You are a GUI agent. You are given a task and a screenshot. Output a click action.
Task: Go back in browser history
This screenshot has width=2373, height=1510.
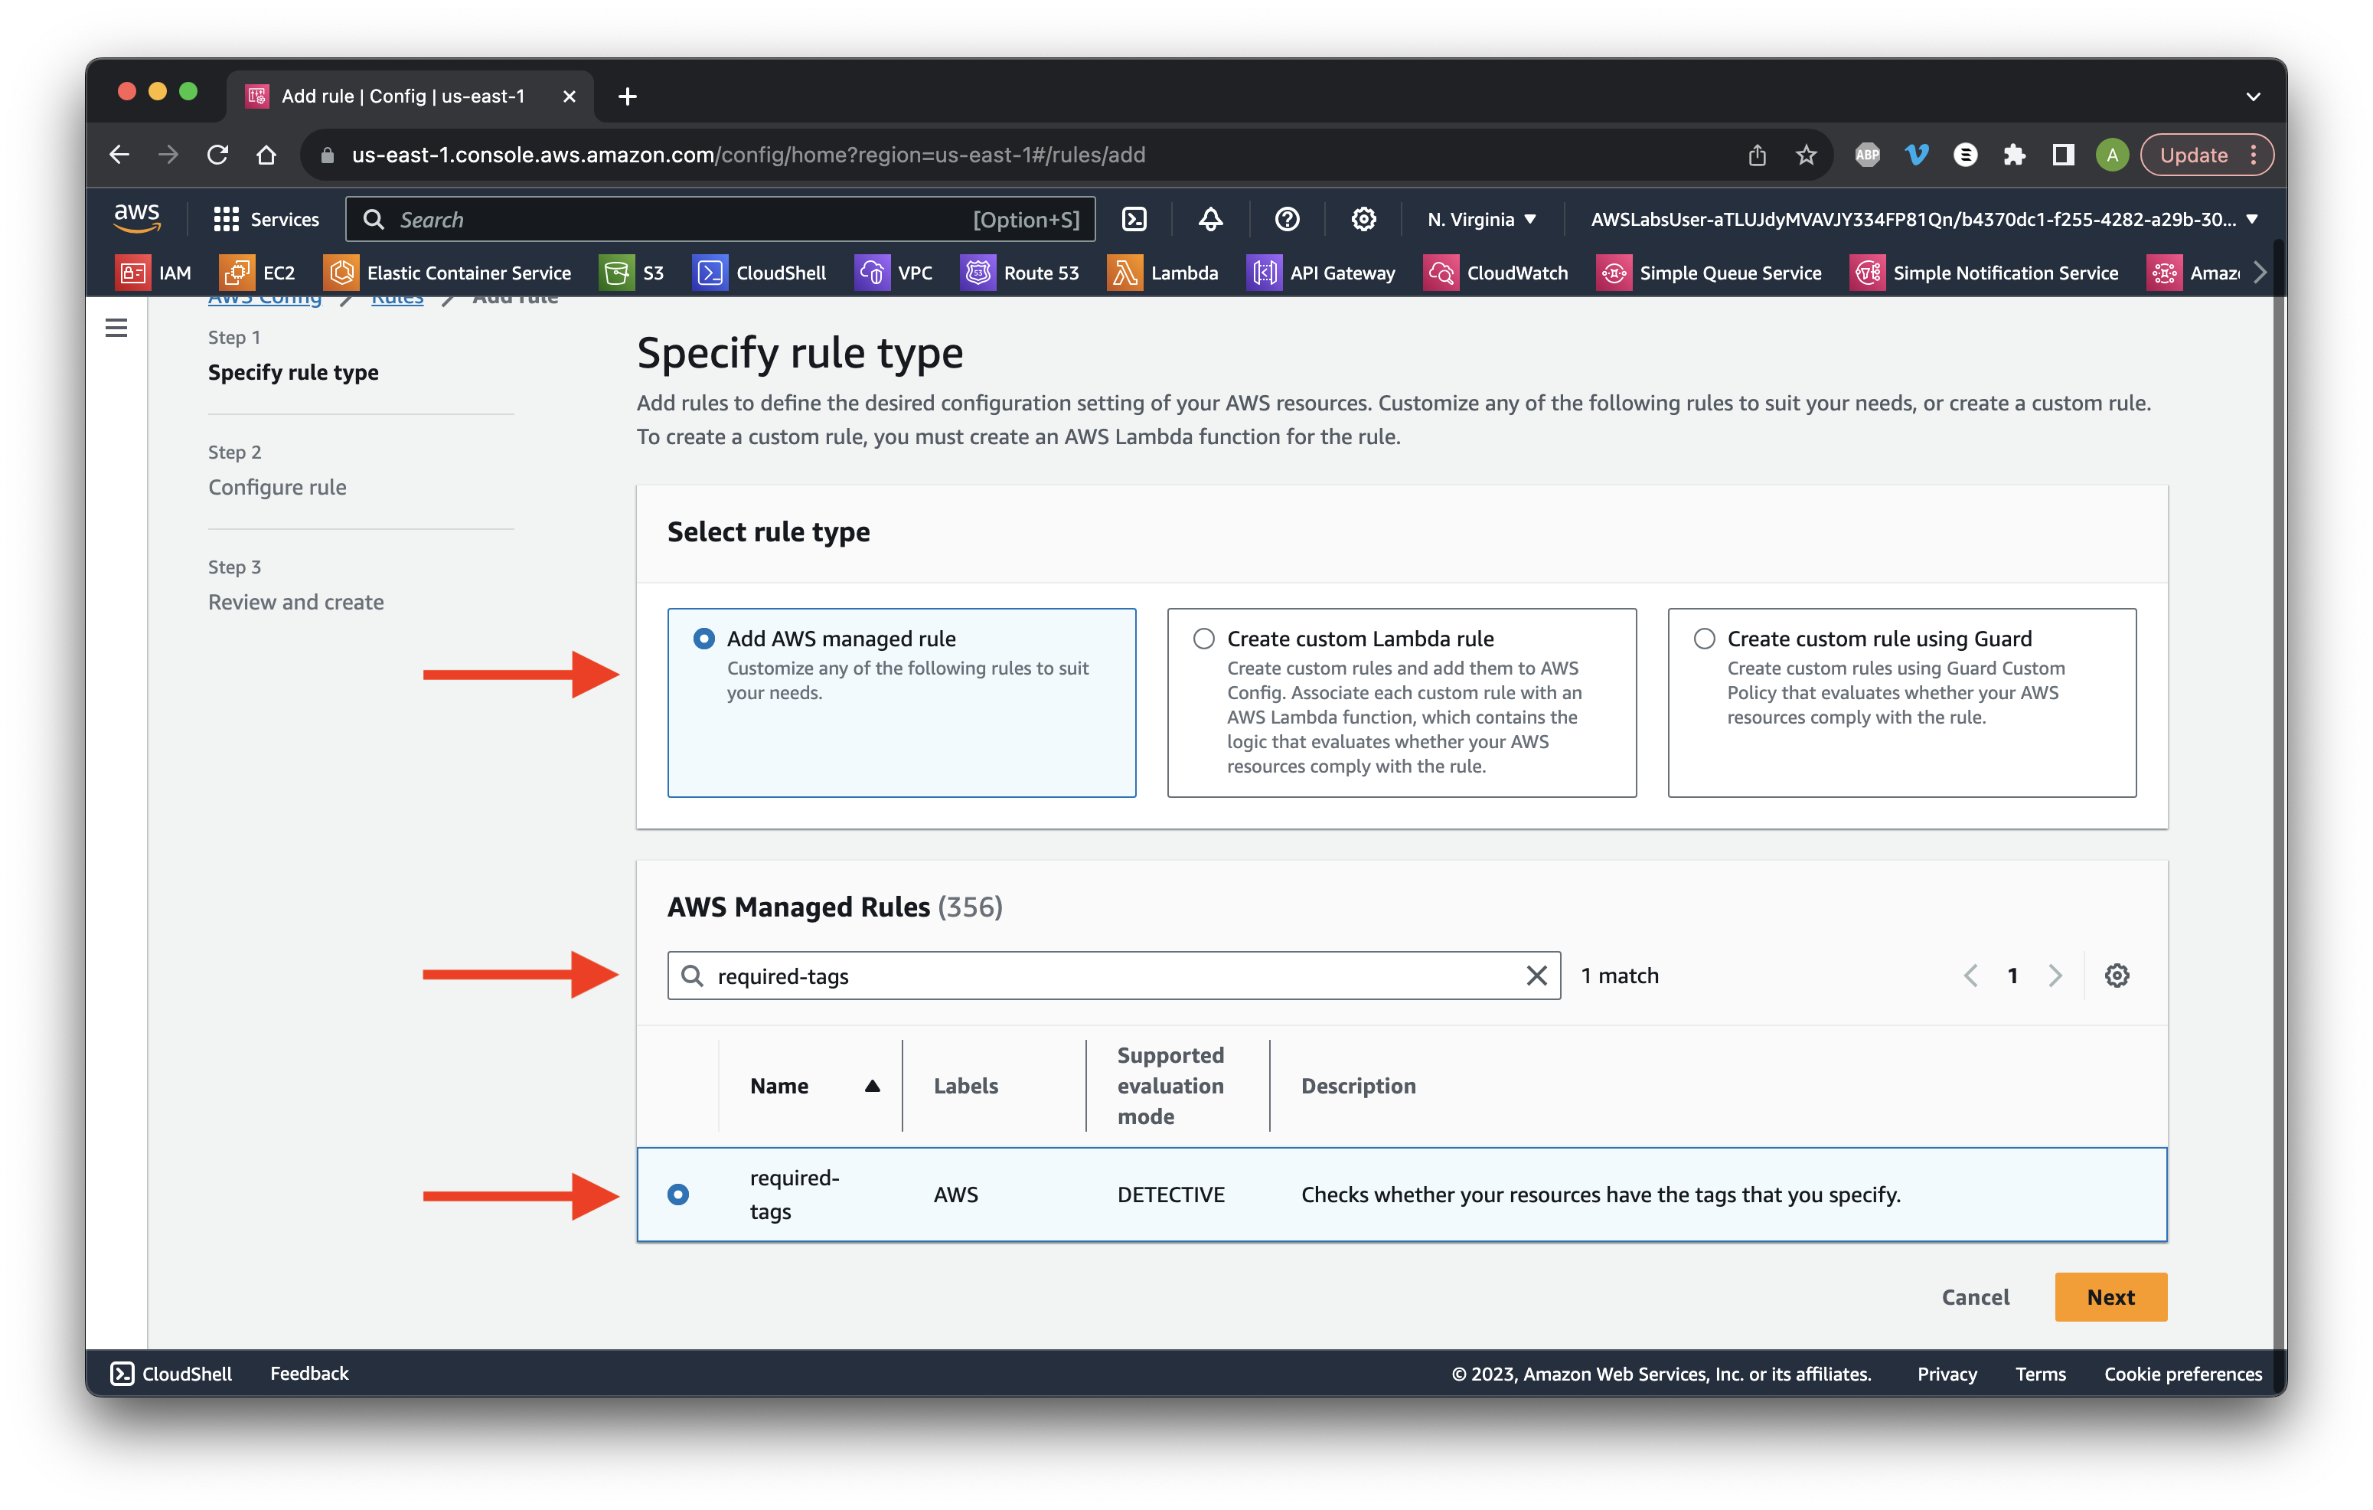119,155
